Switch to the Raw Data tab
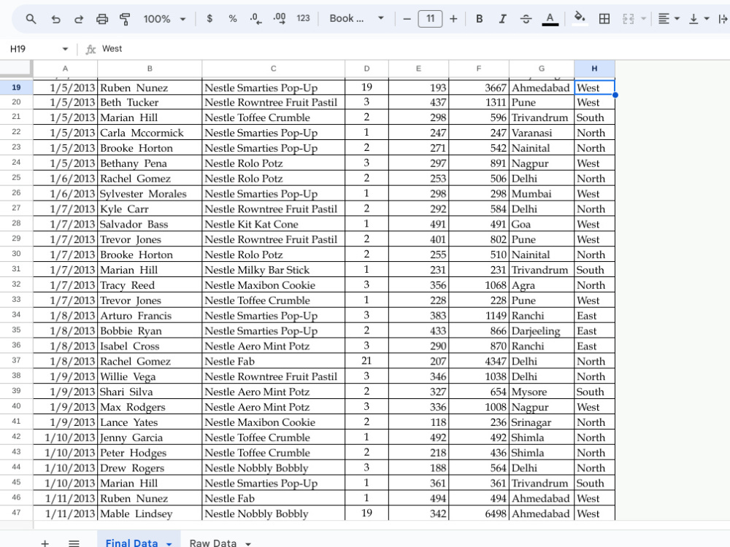 [212, 543]
